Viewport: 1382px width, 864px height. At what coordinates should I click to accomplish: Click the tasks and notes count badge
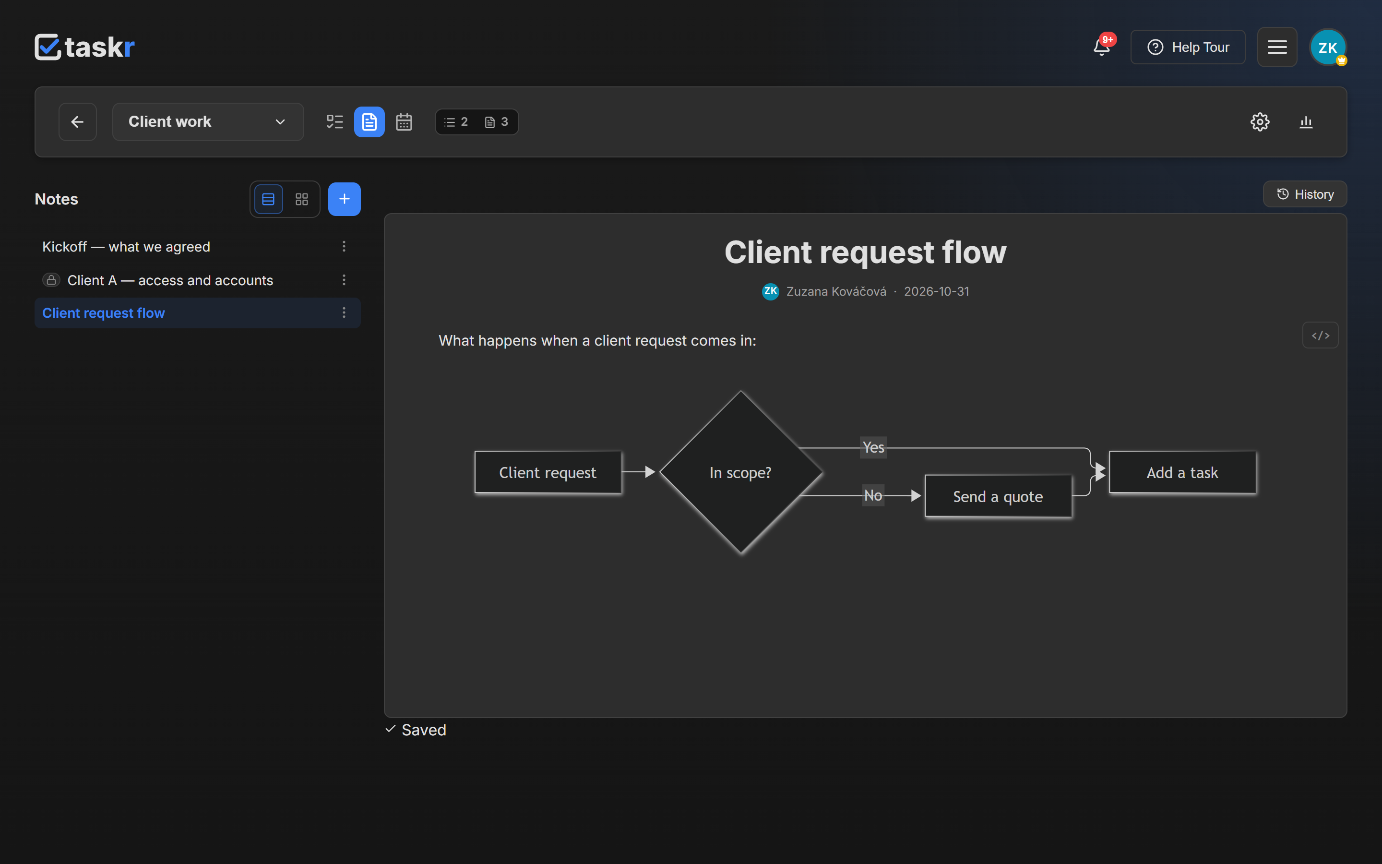[477, 122]
